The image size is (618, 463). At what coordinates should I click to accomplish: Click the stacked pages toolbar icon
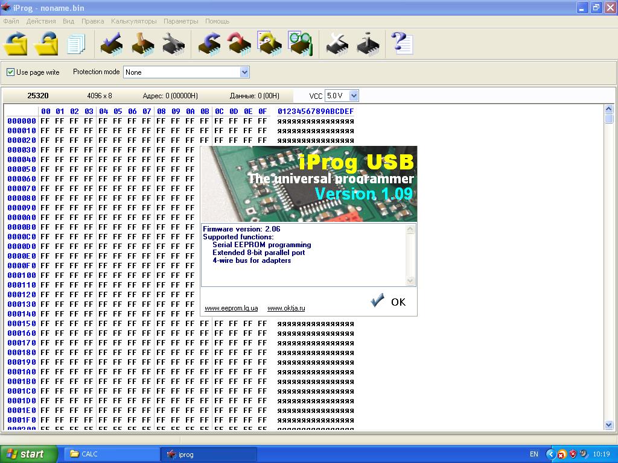(76, 44)
